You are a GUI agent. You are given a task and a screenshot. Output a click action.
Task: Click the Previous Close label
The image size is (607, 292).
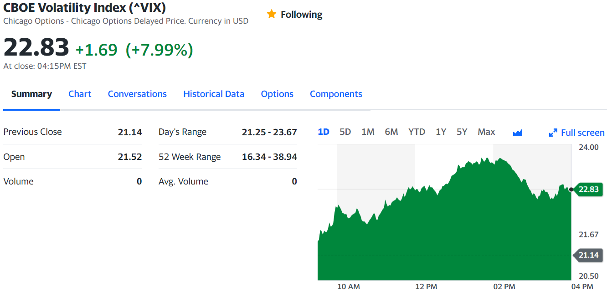point(32,132)
